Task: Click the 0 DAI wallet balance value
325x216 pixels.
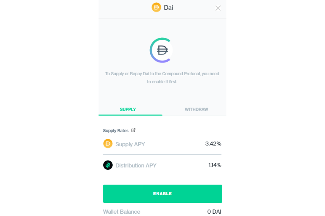Action: tap(214, 212)
